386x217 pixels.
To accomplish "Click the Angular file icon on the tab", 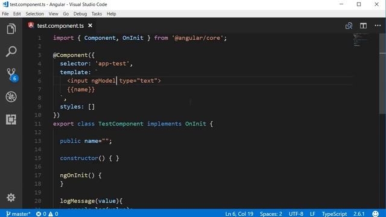I will tap(31, 25).
